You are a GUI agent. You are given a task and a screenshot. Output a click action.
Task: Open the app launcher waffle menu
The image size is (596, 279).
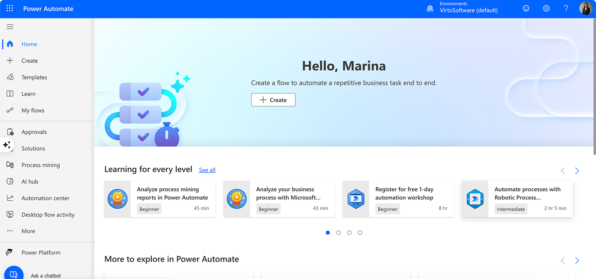click(9, 8)
